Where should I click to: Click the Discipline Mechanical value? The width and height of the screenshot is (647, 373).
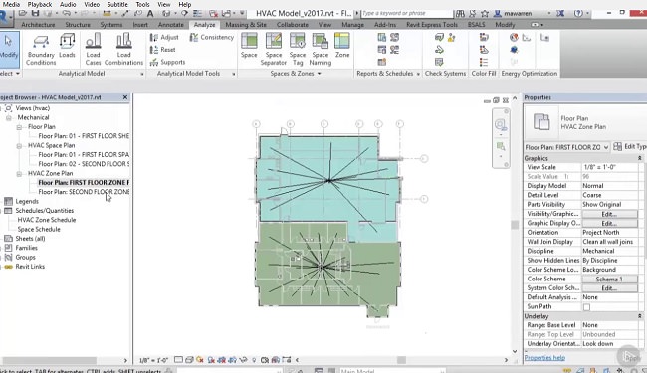(x=609, y=251)
